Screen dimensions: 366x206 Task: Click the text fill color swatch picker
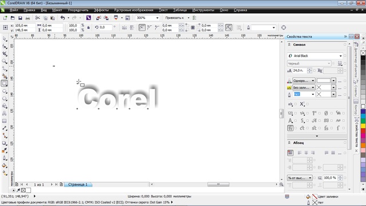click(x=333, y=81)
